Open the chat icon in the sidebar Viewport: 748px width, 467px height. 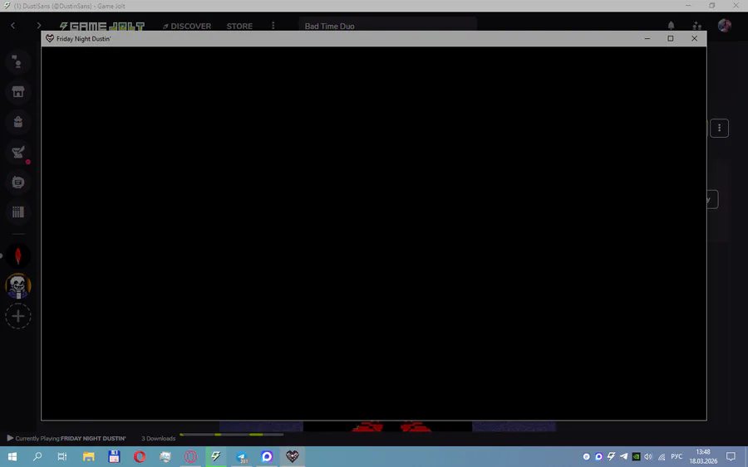pos(18,182)
